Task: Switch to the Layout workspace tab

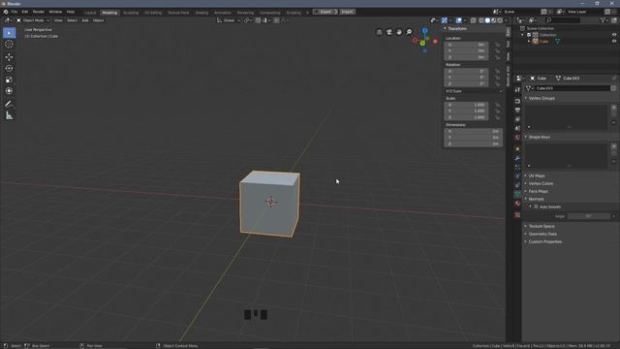Action: pyautogui.click(x=90, y=13)
